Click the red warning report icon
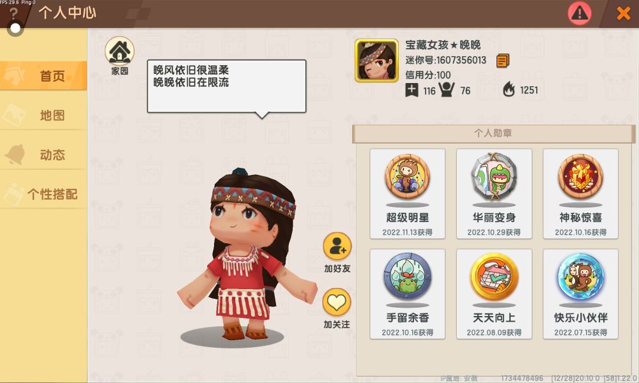The image size is (639, 383). tap(580, 13)
